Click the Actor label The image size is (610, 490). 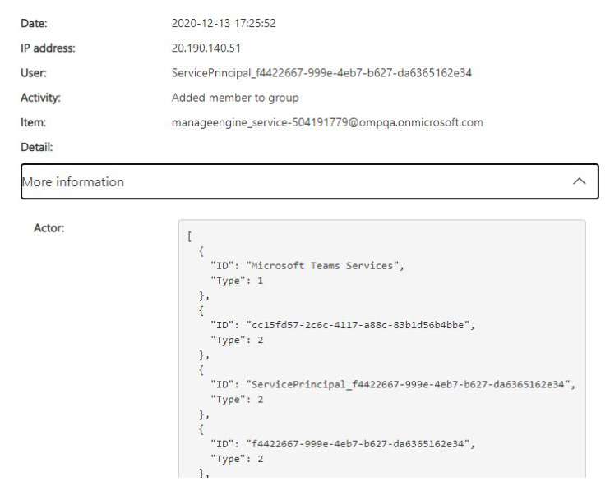pyautogui.click(x=49, y=227)
